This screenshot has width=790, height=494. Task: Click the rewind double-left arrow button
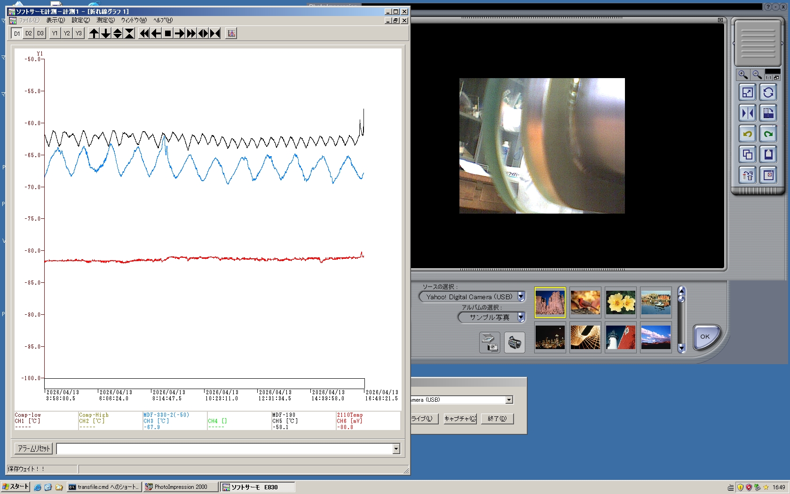144,33
